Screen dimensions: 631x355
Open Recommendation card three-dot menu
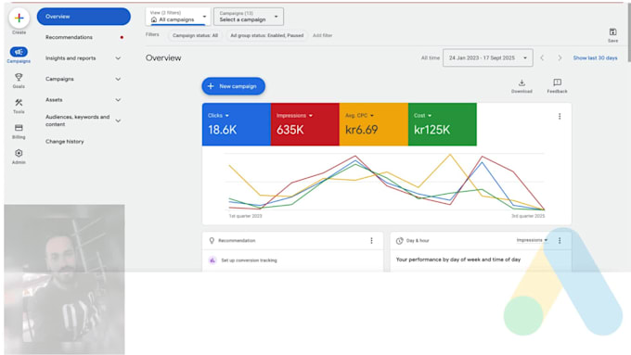(x=371, y=240)
